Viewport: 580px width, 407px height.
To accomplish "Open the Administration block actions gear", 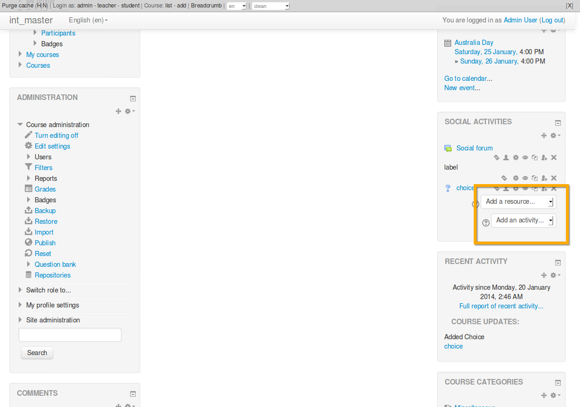I will click(x=130, y=111).
